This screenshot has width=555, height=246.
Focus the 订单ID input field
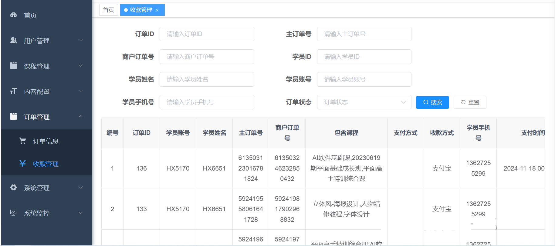[x=207, y=34]
